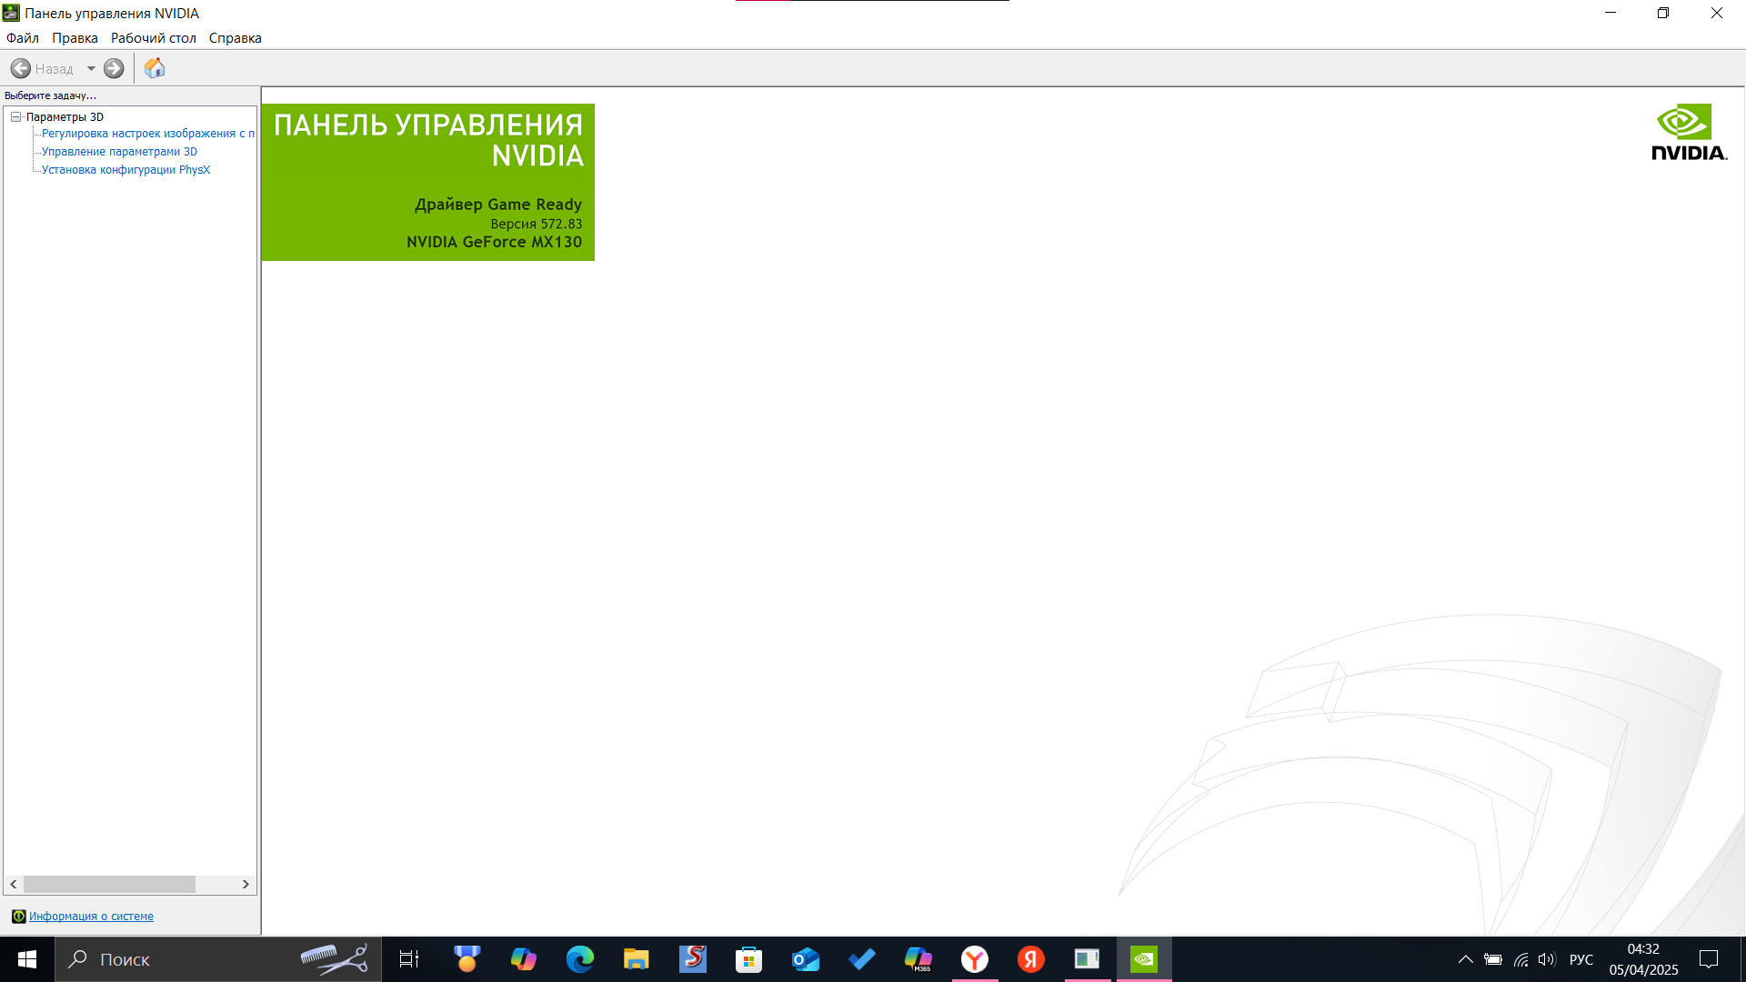Viewport: 1746px width, 982px height.
Task: Click the task tree scroll left arrow
Action: coord(14,884)
